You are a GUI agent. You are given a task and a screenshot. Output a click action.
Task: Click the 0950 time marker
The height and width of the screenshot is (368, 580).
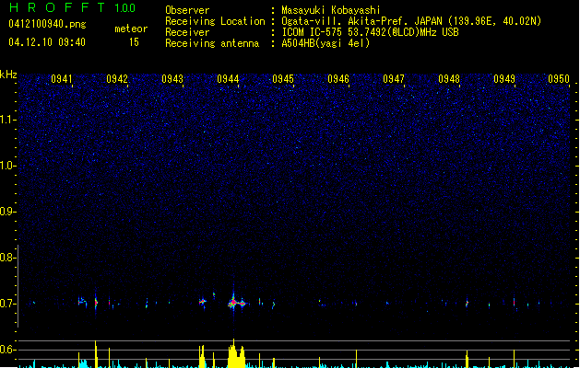559,79
